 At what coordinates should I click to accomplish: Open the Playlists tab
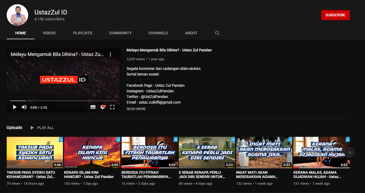click(83, 33)
